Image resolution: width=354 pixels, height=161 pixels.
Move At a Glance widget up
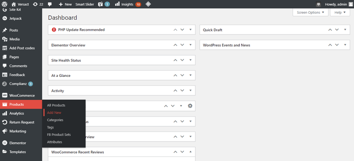[175, 76]
